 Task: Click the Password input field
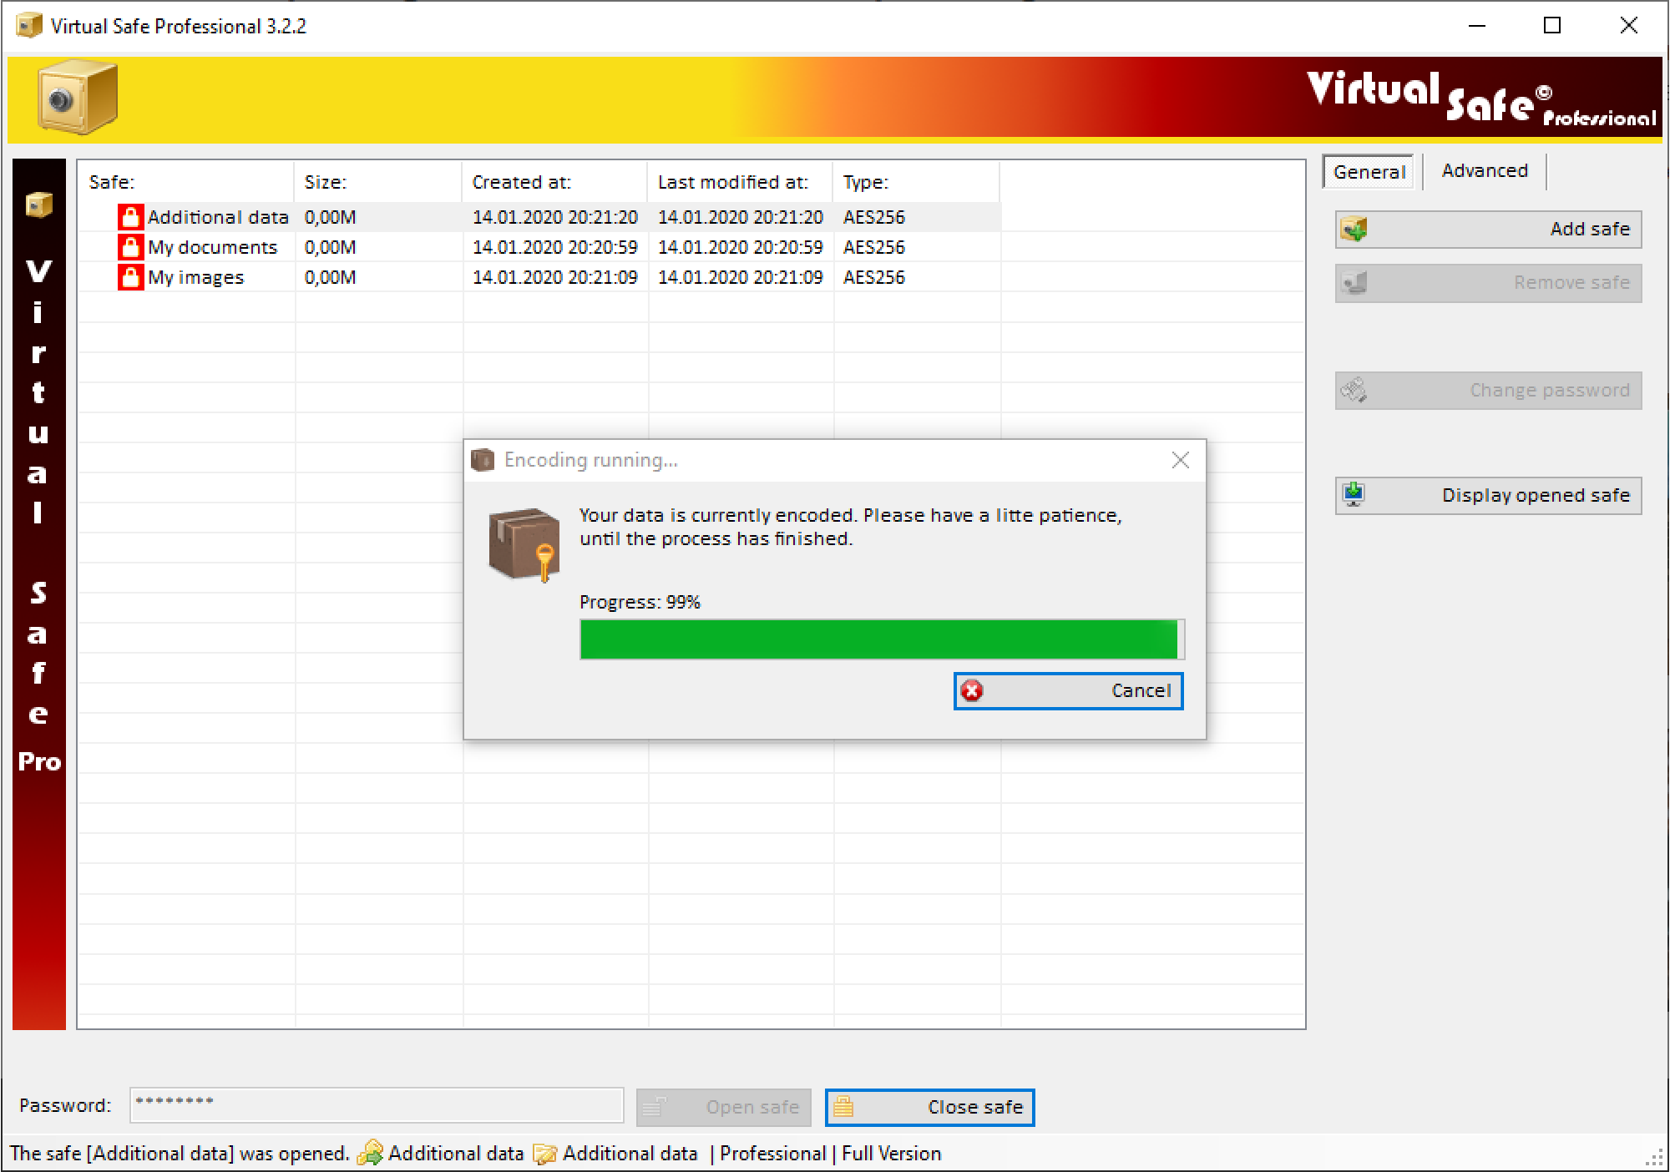tap(377, 1105)
